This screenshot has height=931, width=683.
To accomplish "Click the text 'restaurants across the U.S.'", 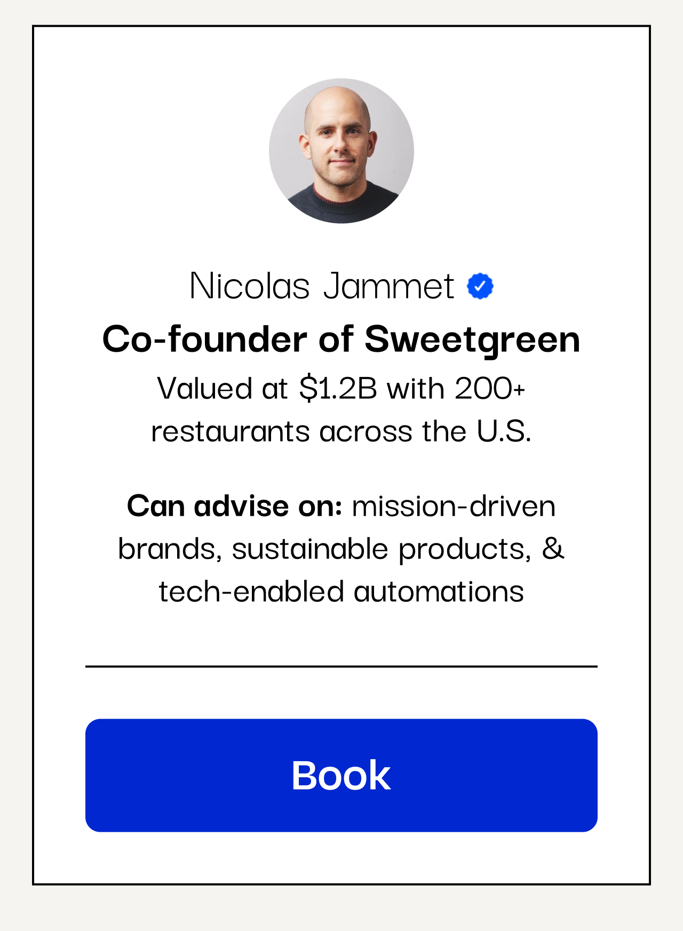I will [x=341, y=431].
